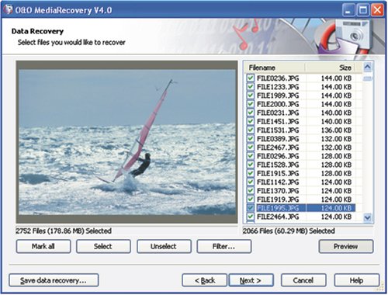Untick the FILE2467.JPG checkbox
The width and height of the screenshot is (388, 295).
[250, 147]
